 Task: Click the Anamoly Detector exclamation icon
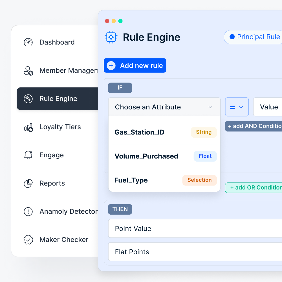click(x=28, y=211)
